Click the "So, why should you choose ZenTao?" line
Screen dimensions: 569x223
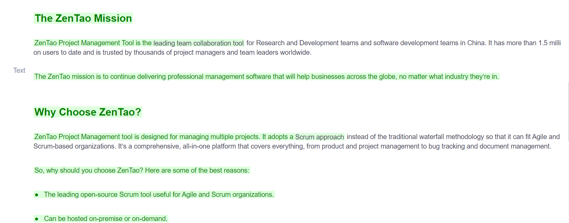[x=142, y=171]
